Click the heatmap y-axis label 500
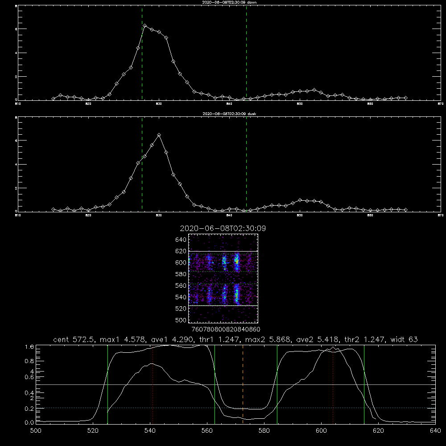Viewport: 446px width, 446px height. pyautogui.click(x=181, y=320)
